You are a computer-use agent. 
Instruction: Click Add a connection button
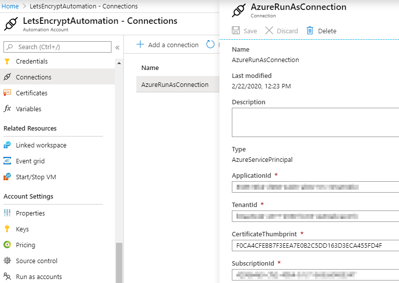click(168, 45)
